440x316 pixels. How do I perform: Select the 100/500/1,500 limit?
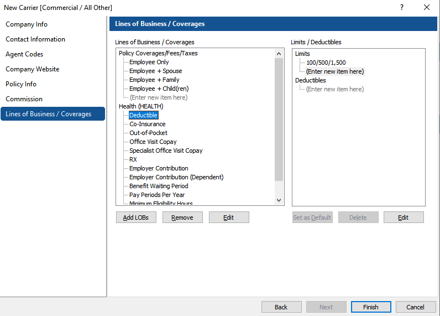point(326,63)
